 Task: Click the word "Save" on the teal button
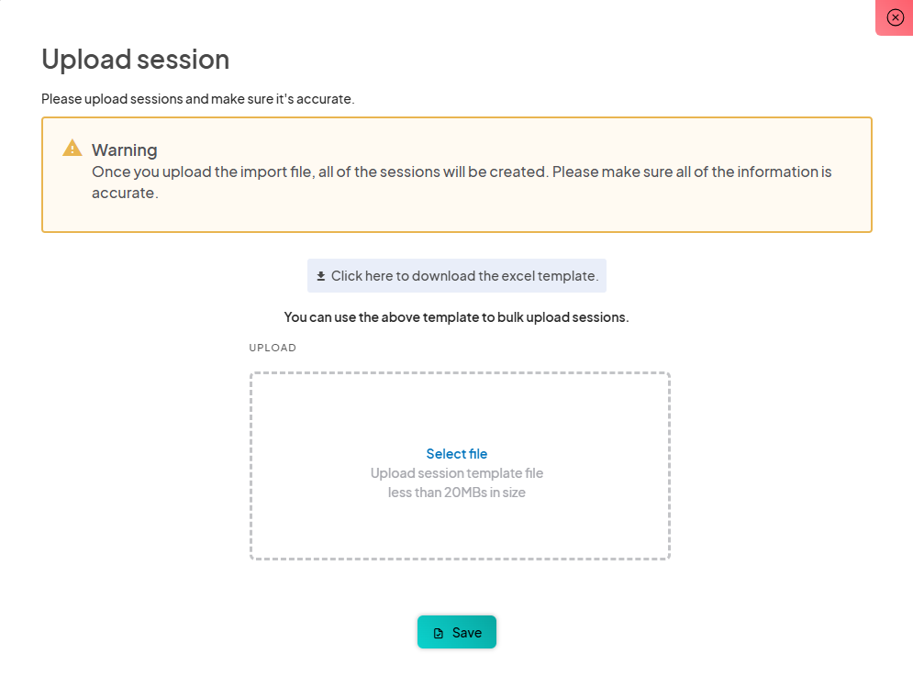tap(467, 633)
